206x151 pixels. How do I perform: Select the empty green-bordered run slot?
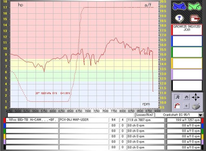(187, 52)
